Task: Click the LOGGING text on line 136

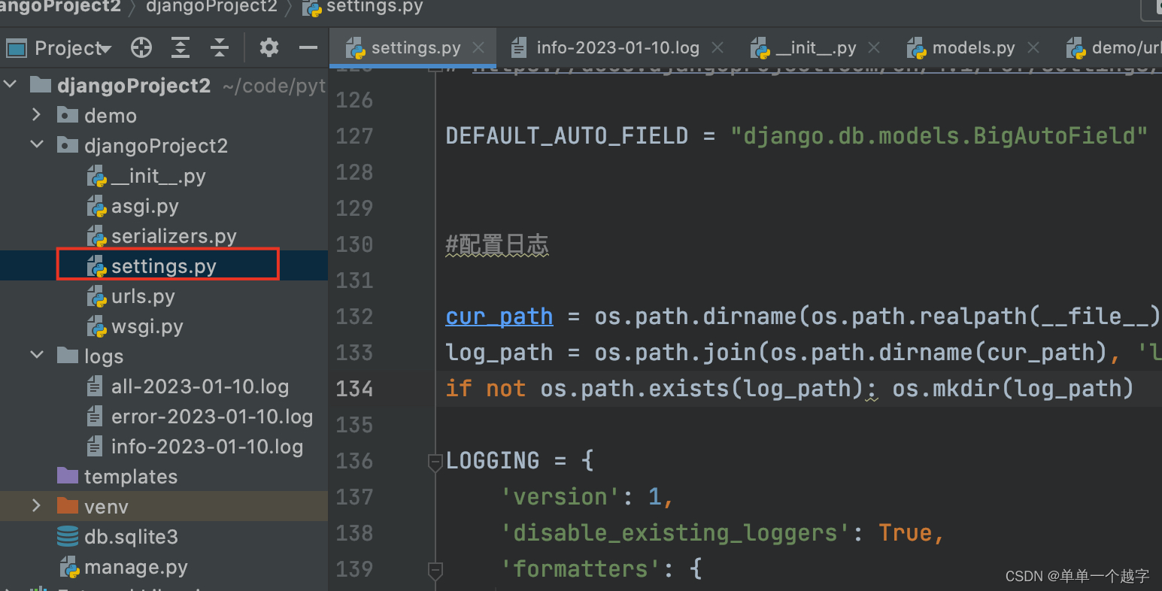Action: click(493, 461)
